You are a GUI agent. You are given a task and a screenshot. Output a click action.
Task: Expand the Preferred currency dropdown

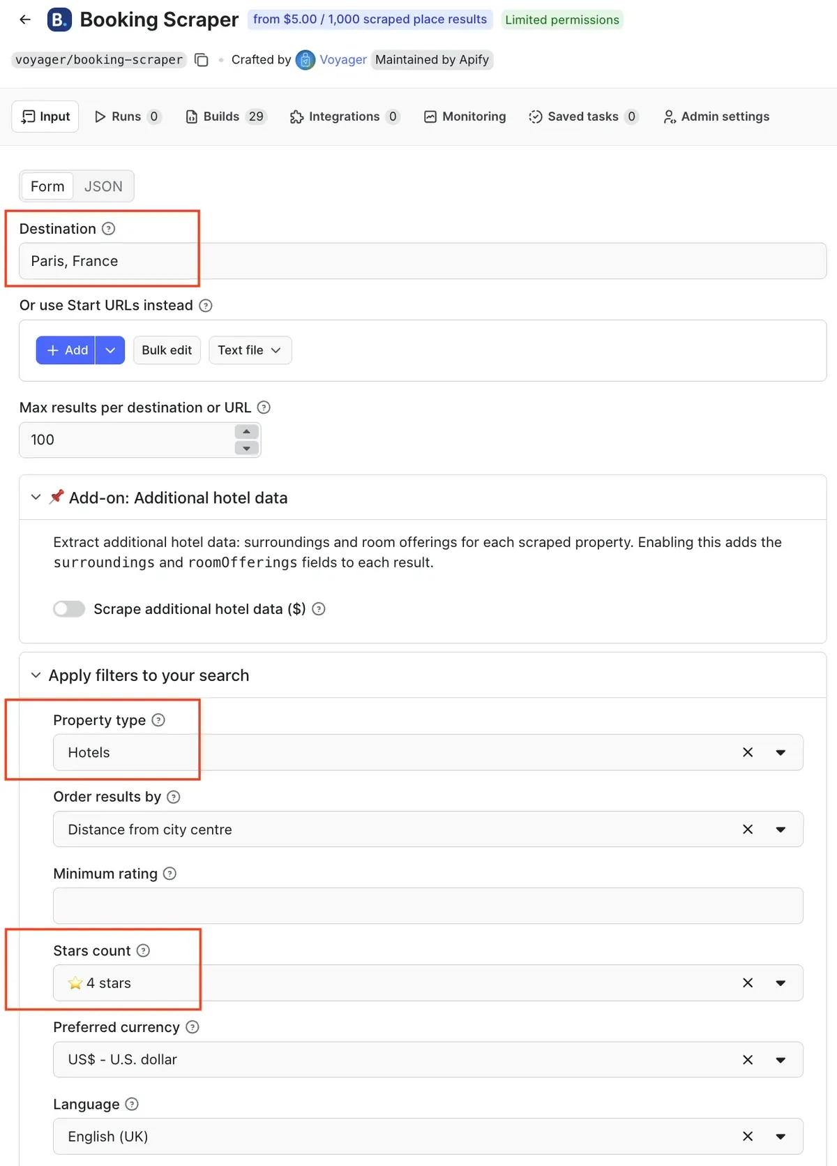click(x=781, y=1059)
